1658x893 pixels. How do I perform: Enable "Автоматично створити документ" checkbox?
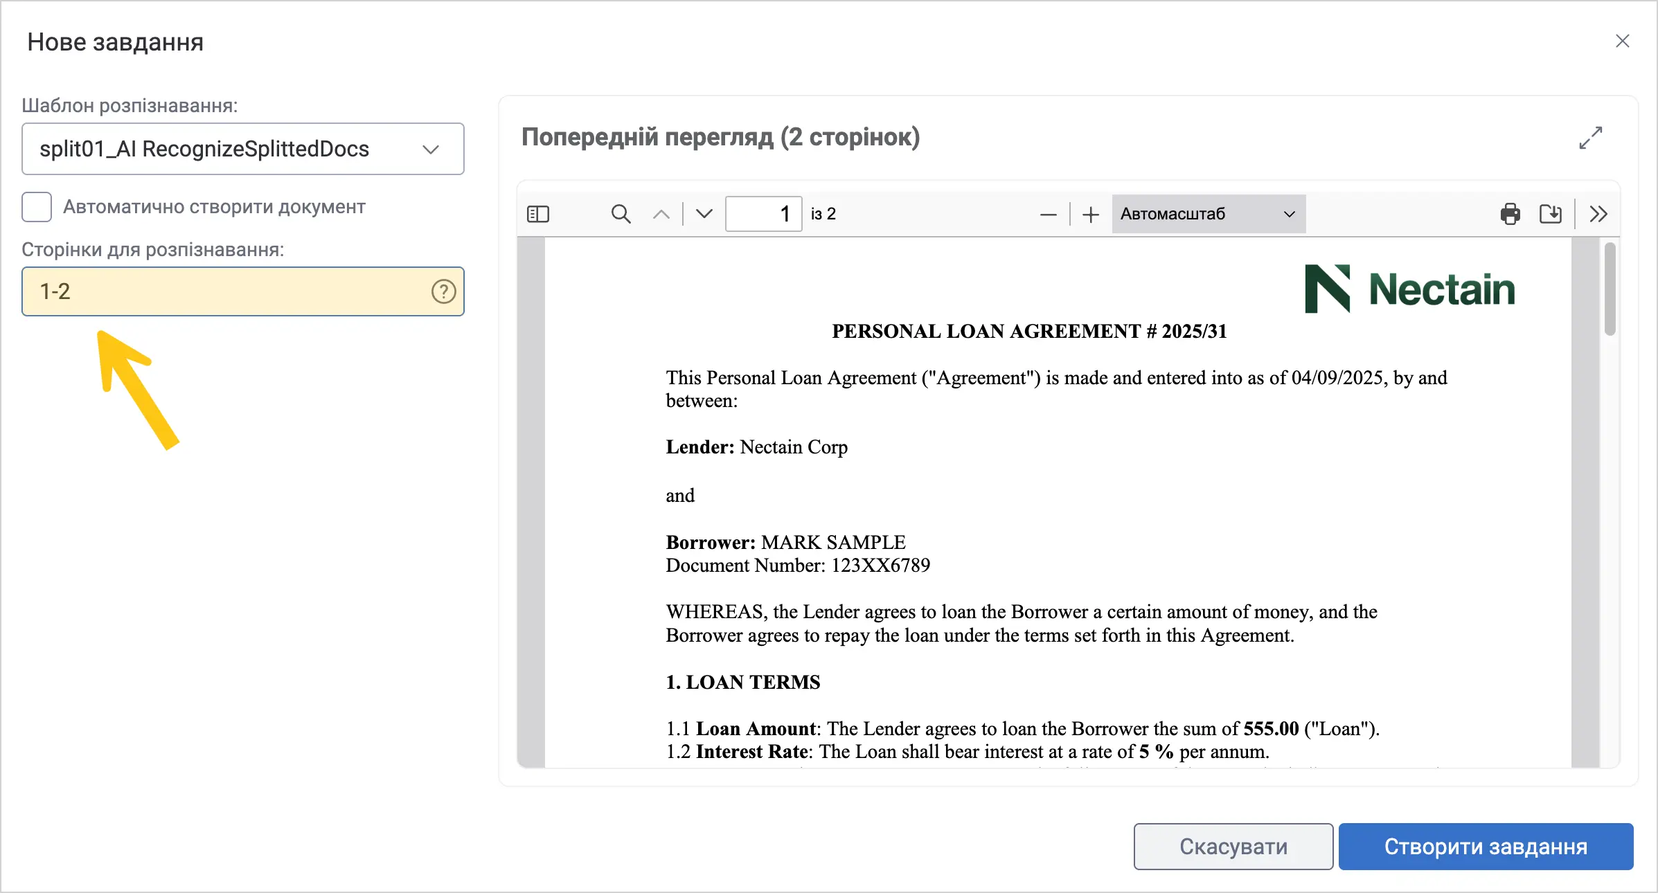[37, 207]
